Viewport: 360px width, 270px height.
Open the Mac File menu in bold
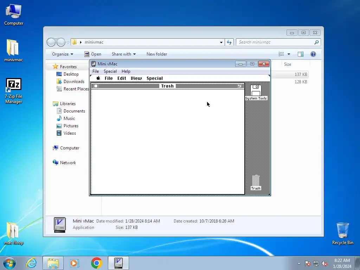point(109,78)
